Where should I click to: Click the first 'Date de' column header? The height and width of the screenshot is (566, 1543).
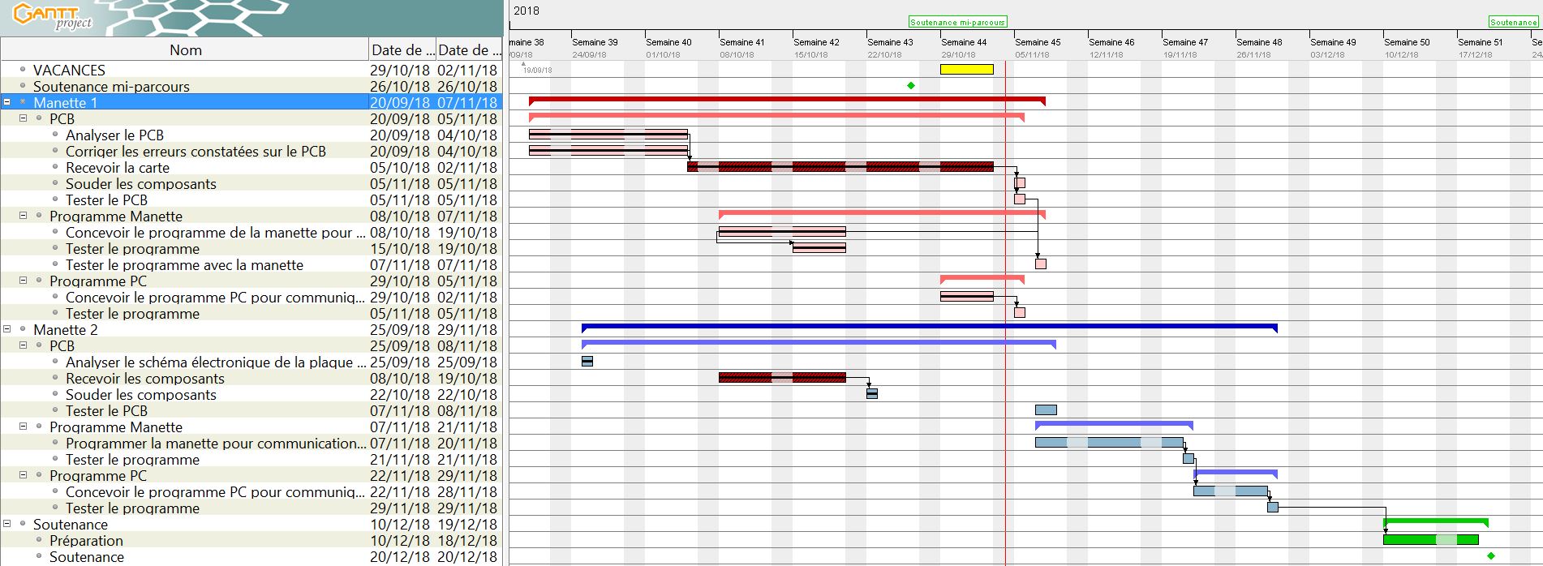click(402, 49)
